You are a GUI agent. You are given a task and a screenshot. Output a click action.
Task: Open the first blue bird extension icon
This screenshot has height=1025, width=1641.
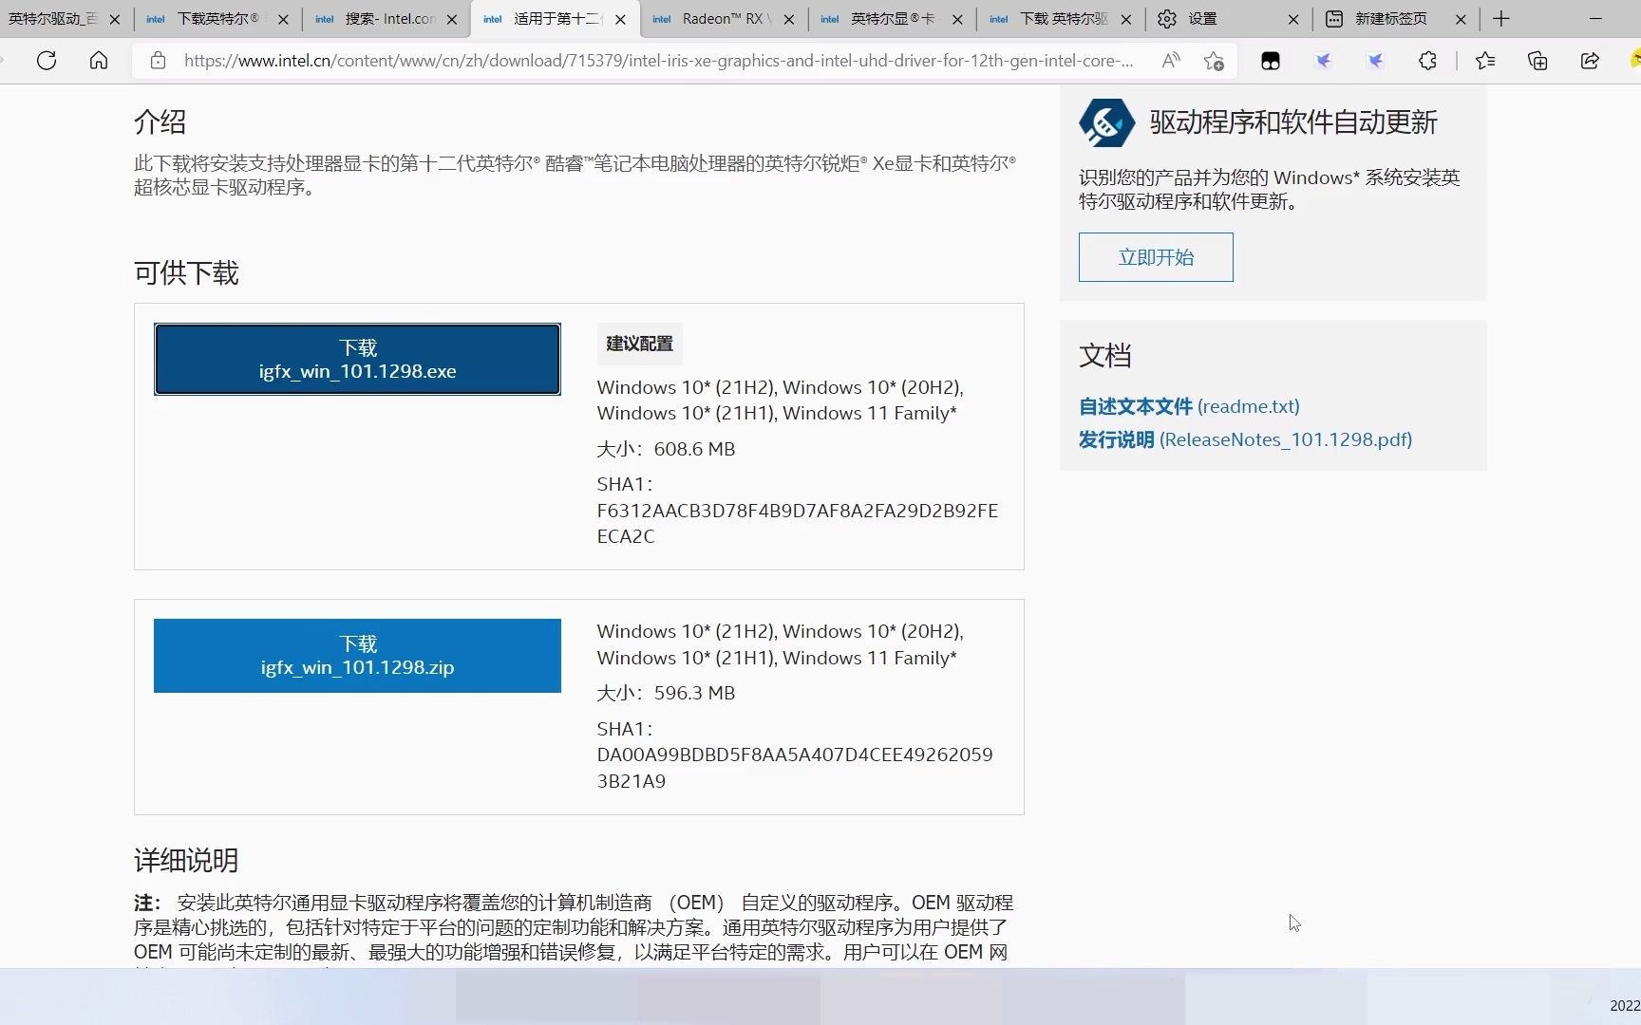click(1323, 61)
